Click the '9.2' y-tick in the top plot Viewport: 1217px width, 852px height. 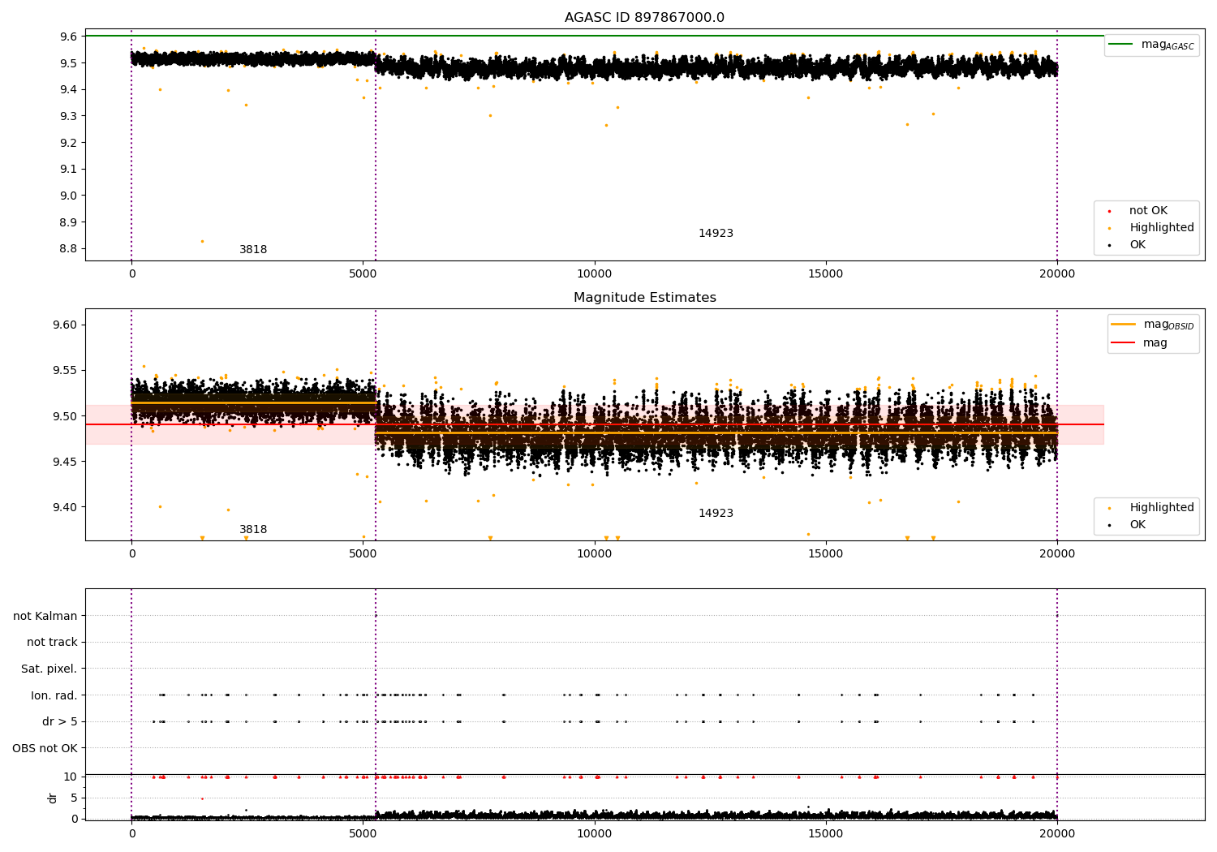click(x=69, y=143)
